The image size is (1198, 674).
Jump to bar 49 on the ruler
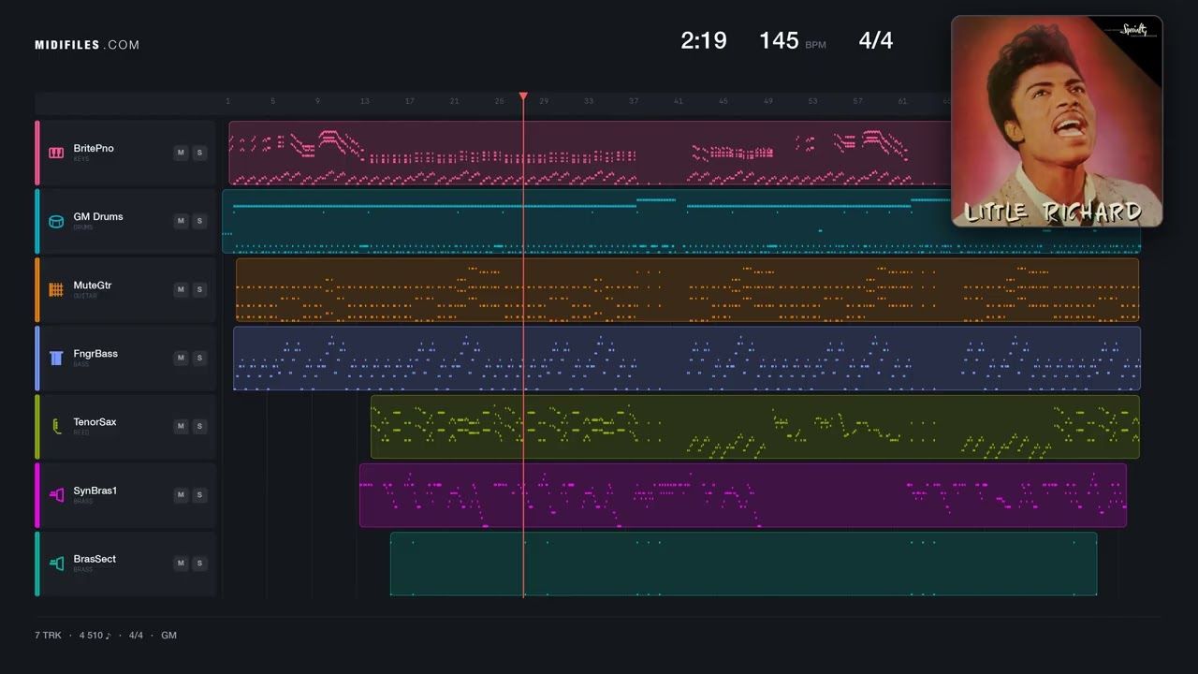(x=768, y=101)
